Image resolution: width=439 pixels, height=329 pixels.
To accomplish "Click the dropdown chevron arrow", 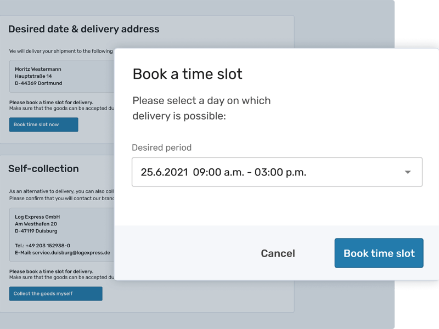I will tap(408, 172).
